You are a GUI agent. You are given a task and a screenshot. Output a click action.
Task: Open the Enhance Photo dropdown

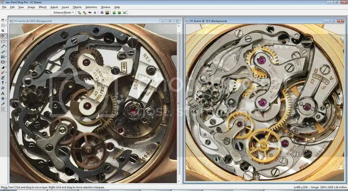(x=64, y=13)
